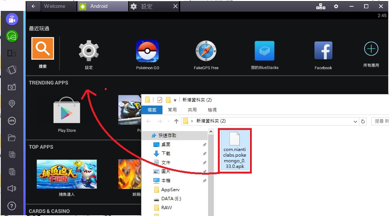The height and width of the screenshot is (216, 389).
Task: Open the green chat sidebar icon
Action: [x=12, y=36]
